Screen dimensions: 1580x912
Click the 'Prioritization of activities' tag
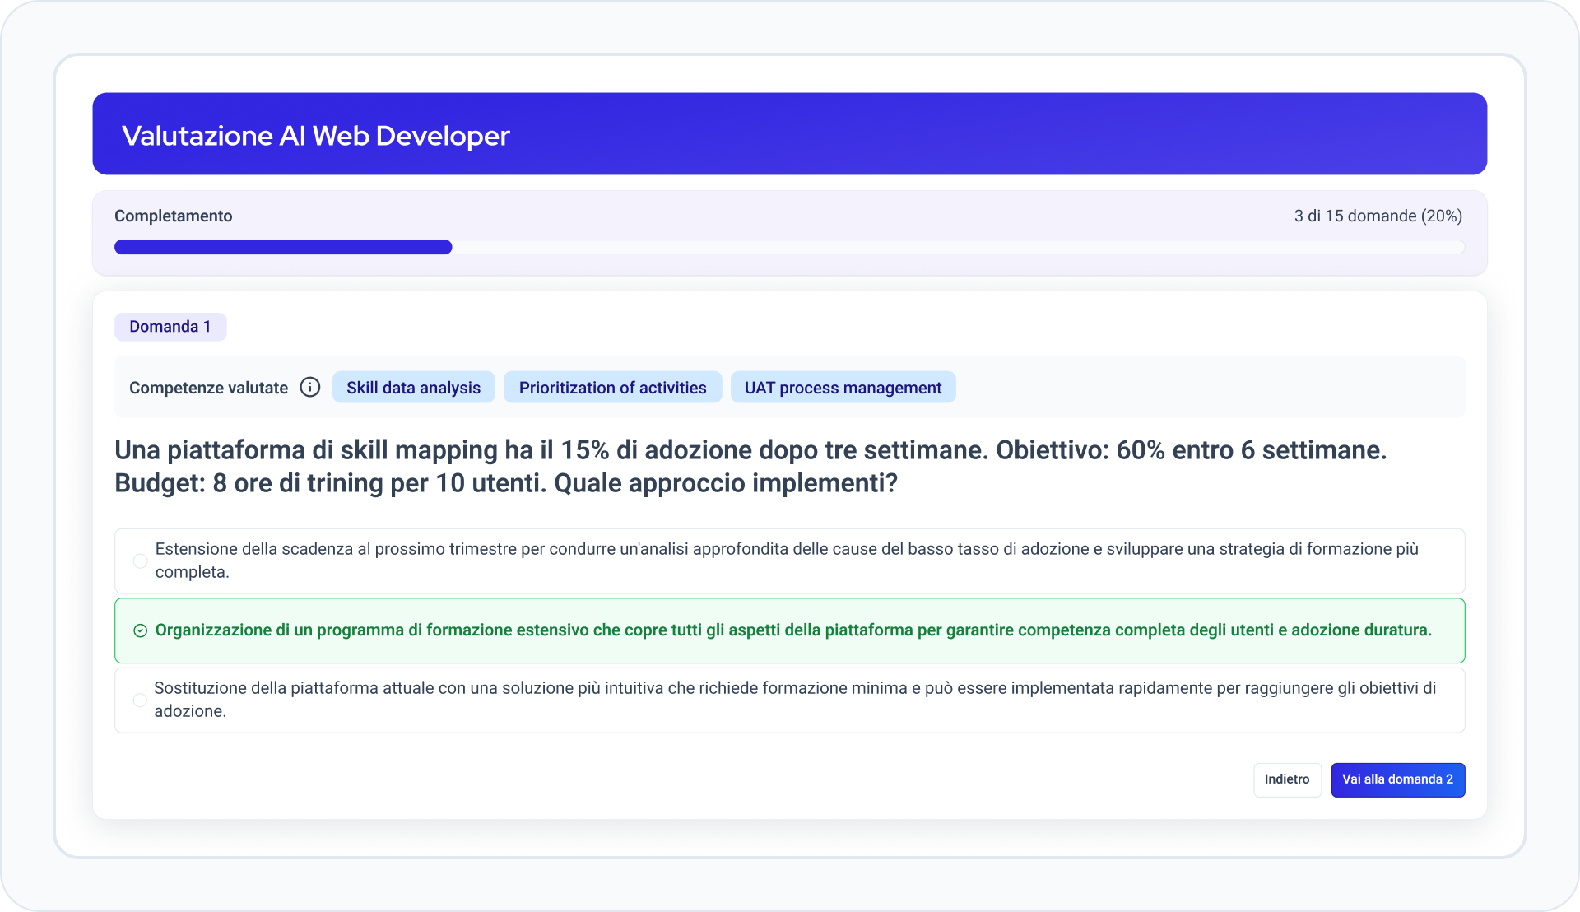pos(612,388)
